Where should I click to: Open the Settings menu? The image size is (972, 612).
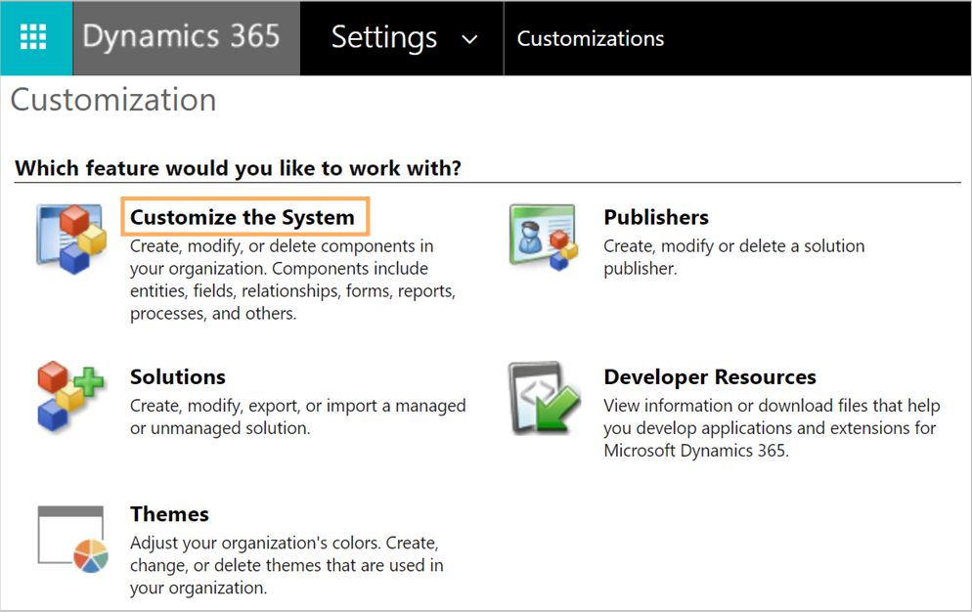pyautogui.click(x=384, y=38)
